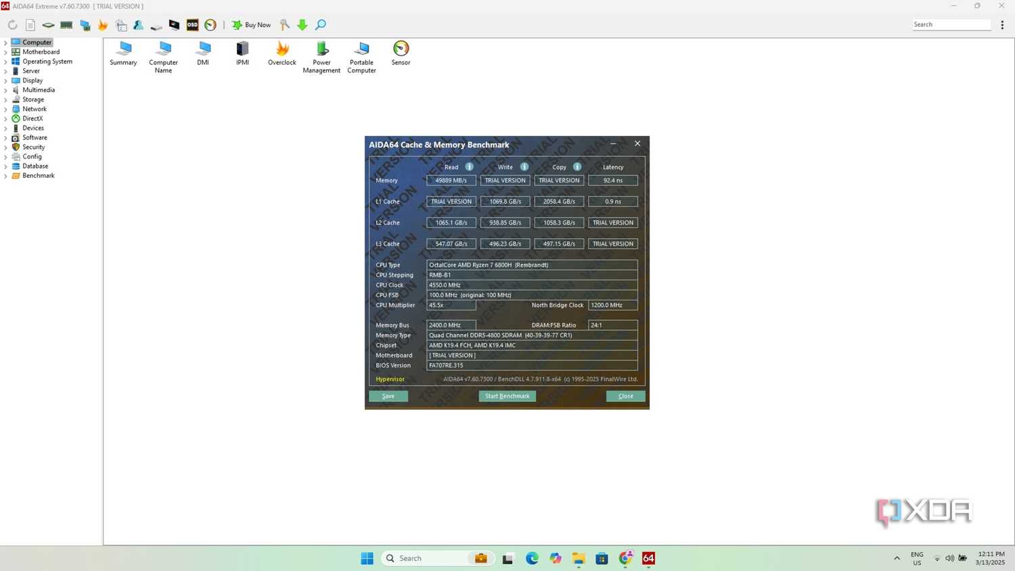Open File Explorer from the taskbar
Viewport: 1015px width, 571px height.
[x=579, y=558]
